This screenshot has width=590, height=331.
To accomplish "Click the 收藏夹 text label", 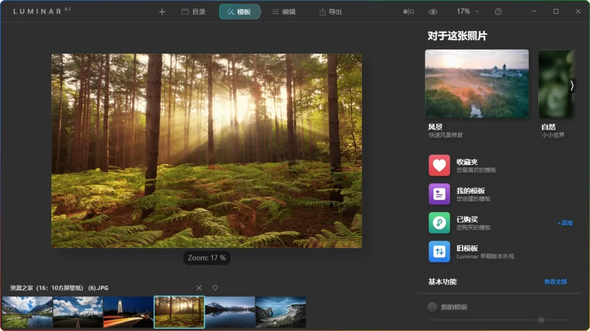I will click(x=467, y=162).
